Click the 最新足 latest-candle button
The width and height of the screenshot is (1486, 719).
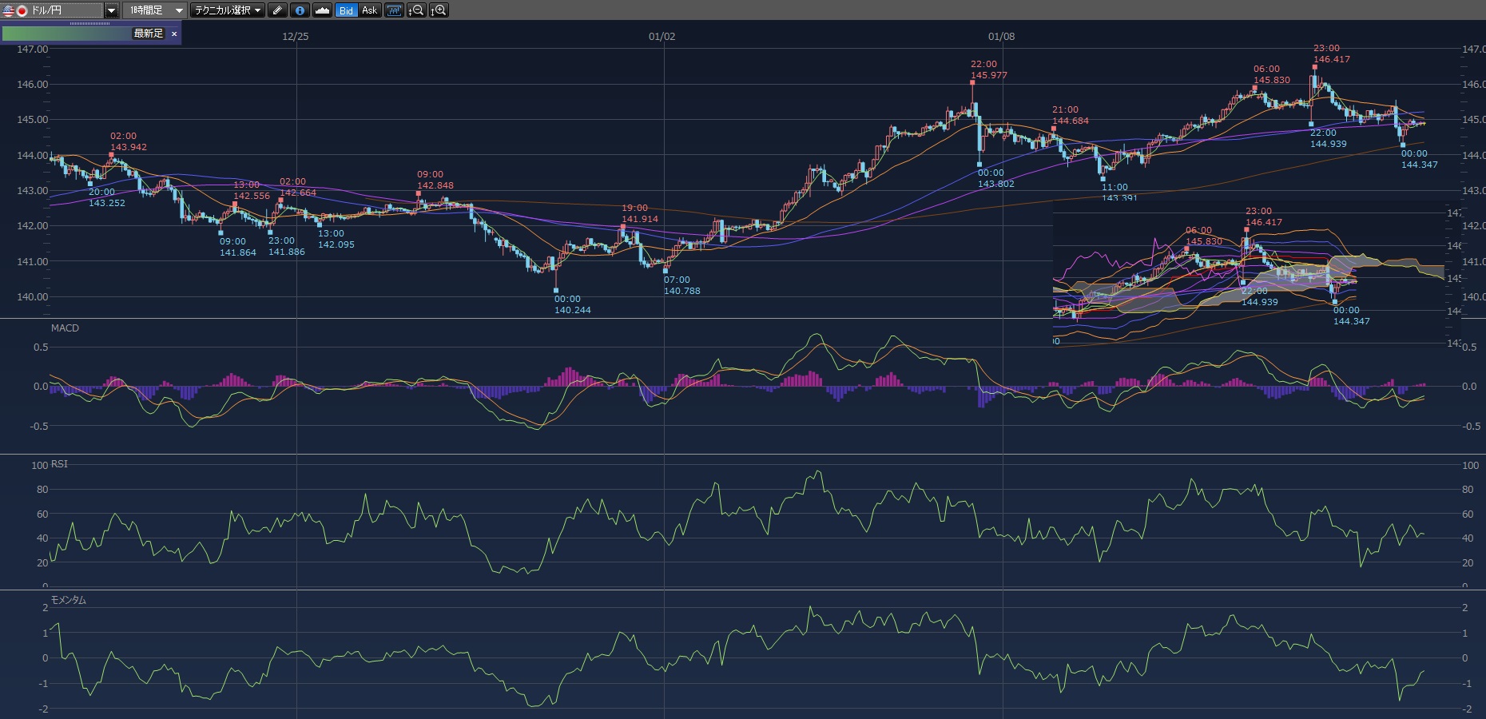[x=148, y=34]
